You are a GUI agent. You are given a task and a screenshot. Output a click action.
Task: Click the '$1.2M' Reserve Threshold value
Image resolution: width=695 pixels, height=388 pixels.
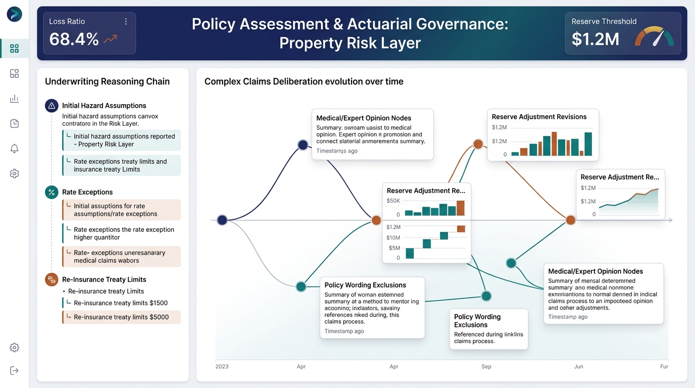coord(595,39)
